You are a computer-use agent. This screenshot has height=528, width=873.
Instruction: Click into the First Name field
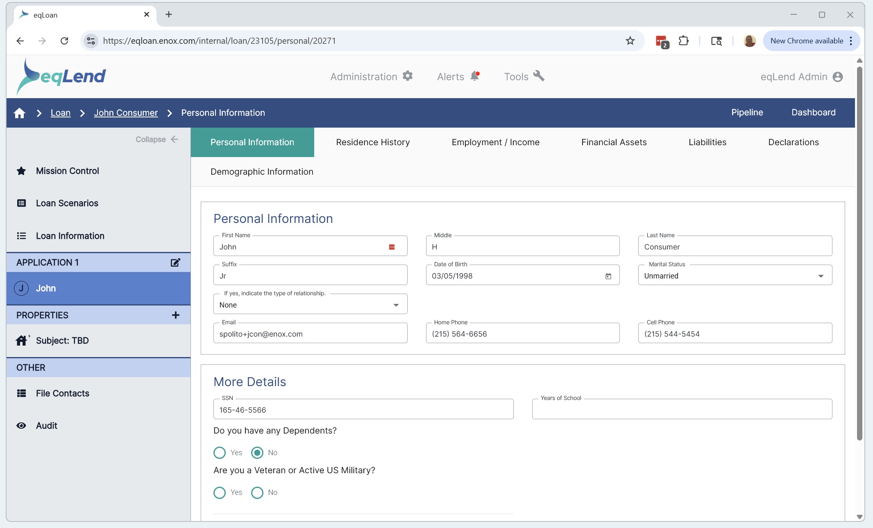[310, 246]
